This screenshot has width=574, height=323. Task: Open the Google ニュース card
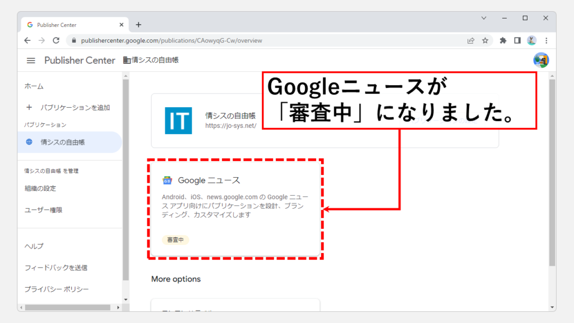[235, 209]
